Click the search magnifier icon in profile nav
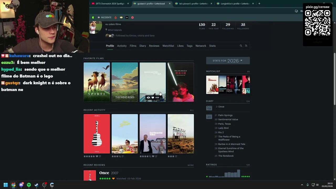 pyautogui.click(x=241, y=46)
